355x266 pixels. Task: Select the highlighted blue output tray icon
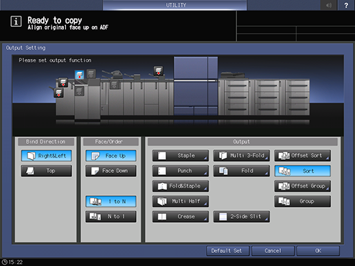pyautogui.click(x=79, y=75)
